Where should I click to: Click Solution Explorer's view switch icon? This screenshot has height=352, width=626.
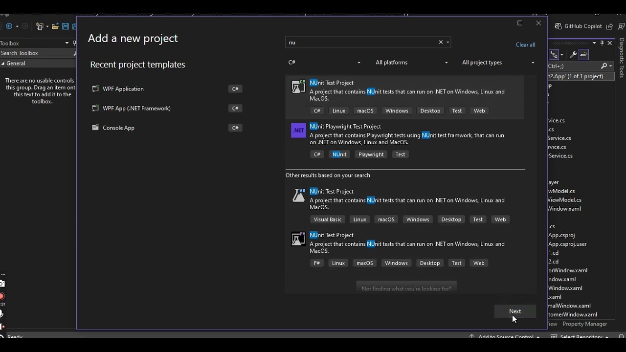[x=554, y=55]
